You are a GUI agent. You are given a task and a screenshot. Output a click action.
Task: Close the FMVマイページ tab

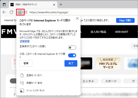coord(54,5)
